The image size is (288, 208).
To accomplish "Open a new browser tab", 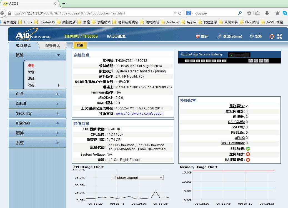I will tap(64, 4).
